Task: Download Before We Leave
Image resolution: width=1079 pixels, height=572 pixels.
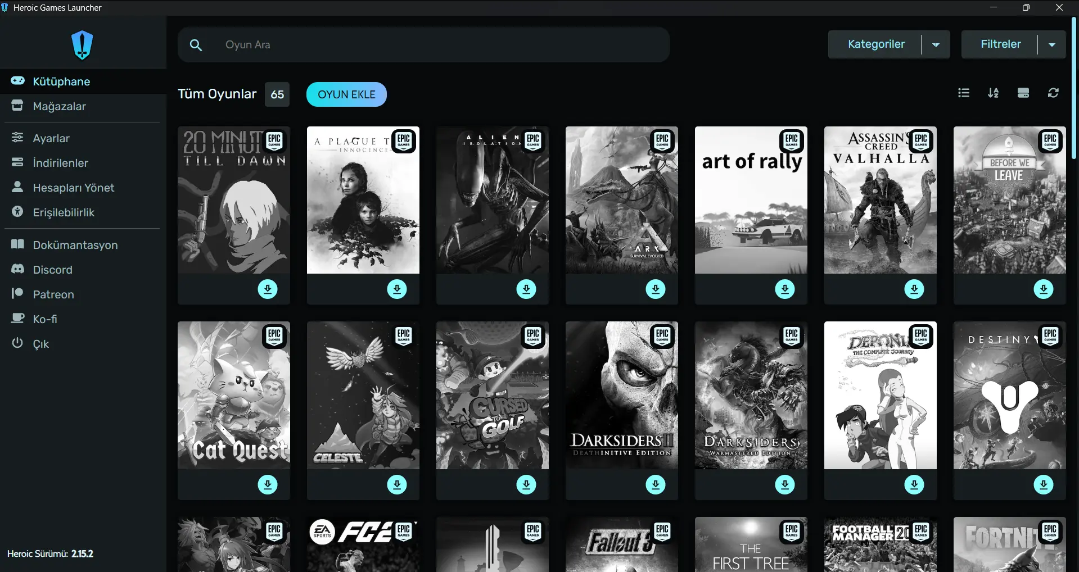Action: click(1044, 289)
